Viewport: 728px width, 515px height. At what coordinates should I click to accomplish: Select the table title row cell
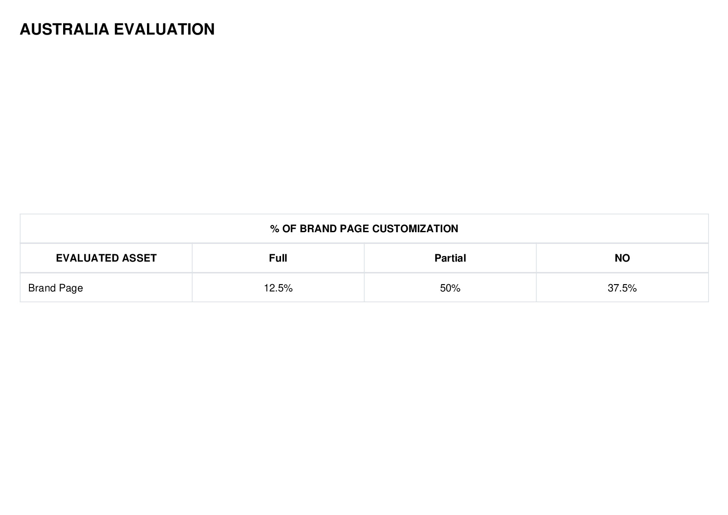tap(364, 229)
